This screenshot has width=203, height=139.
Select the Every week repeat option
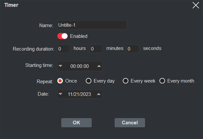[x=125, y=81]
